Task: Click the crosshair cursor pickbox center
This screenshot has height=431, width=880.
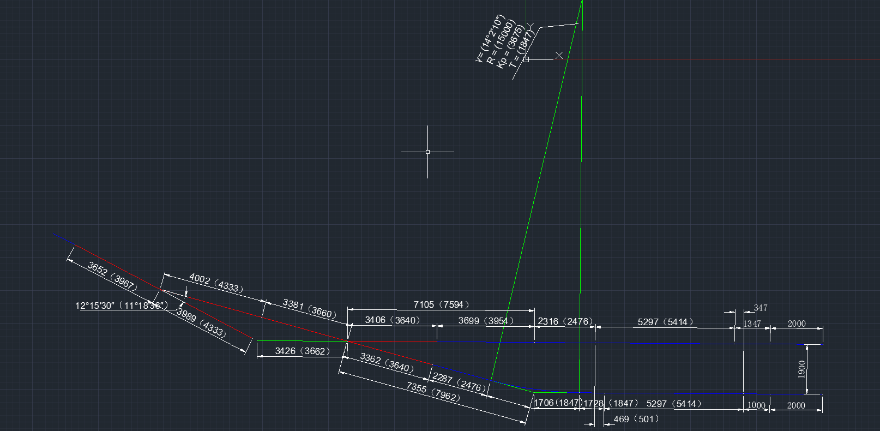Action: point(427,152)
